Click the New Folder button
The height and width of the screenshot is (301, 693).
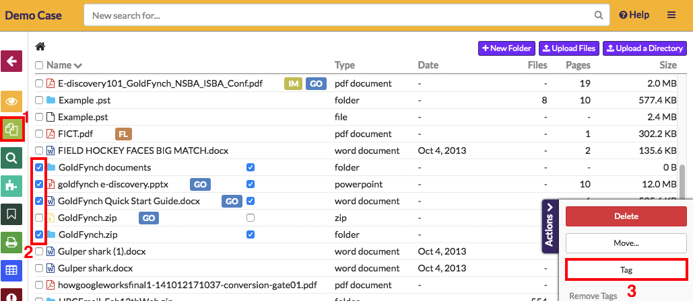point(507,48)
